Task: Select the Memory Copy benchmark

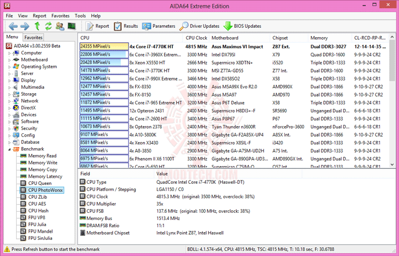Action: pos(43,169)
